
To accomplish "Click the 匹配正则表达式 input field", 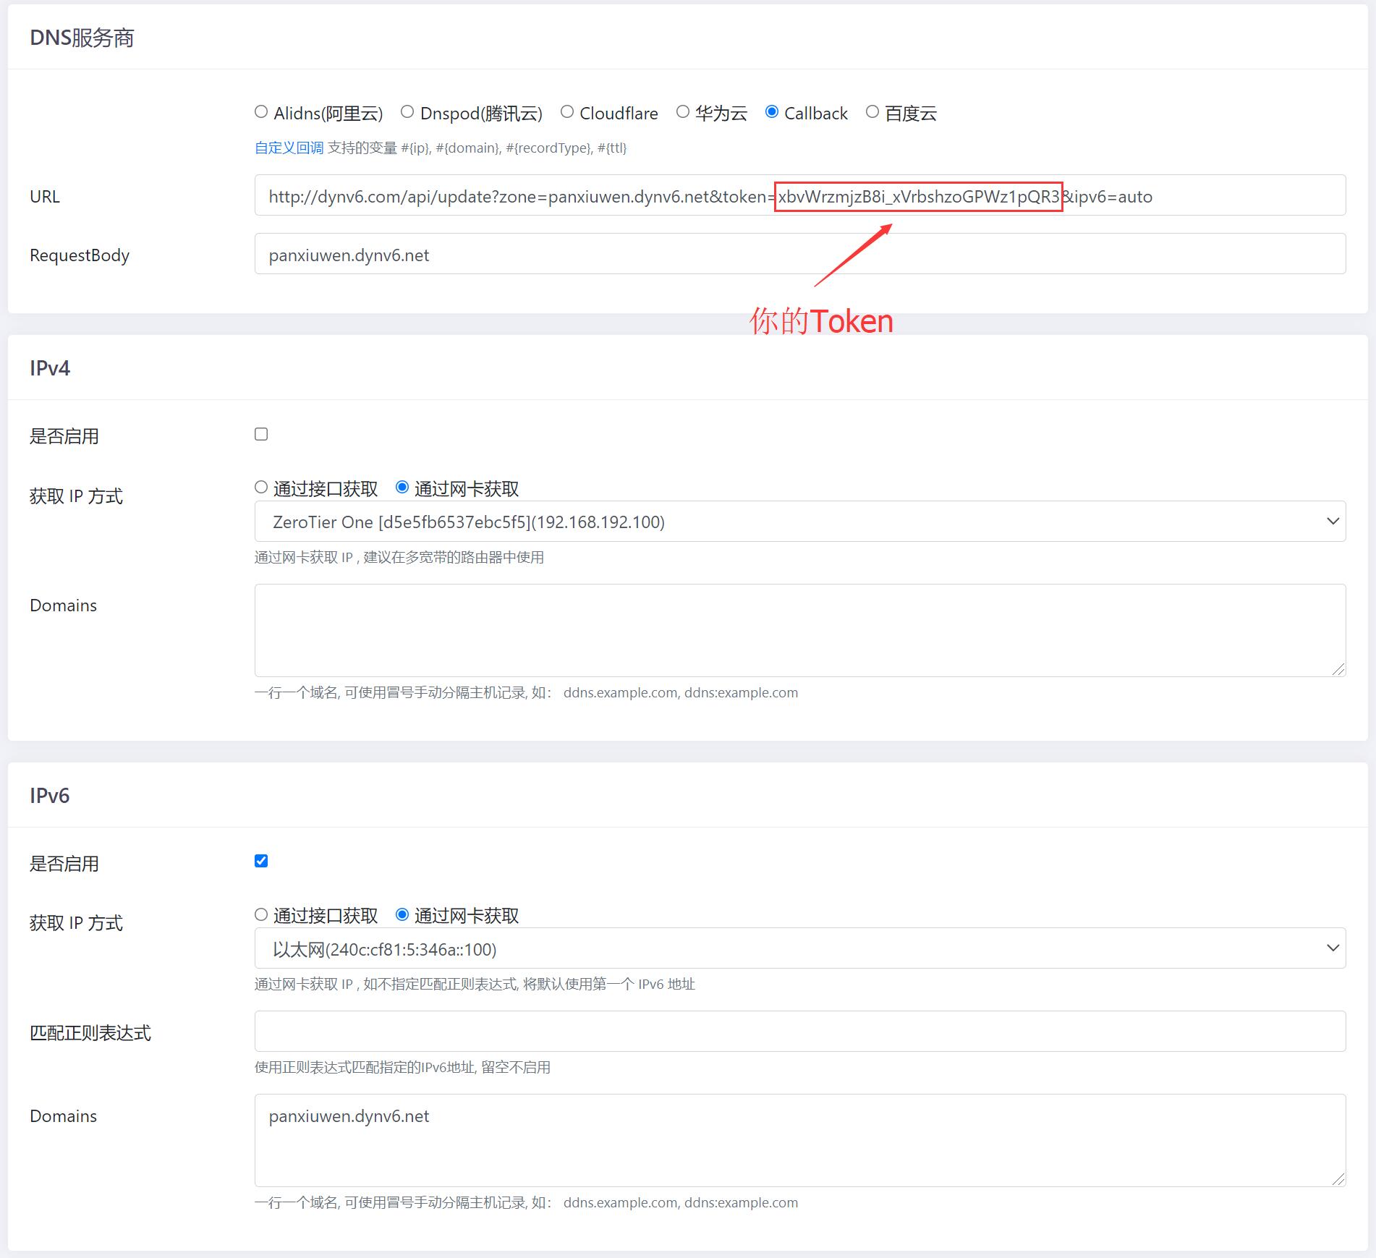I will pos(799,1032).
